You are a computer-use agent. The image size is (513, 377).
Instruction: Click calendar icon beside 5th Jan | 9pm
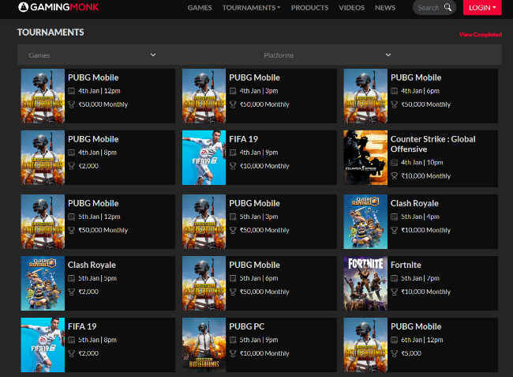(233, 340)
